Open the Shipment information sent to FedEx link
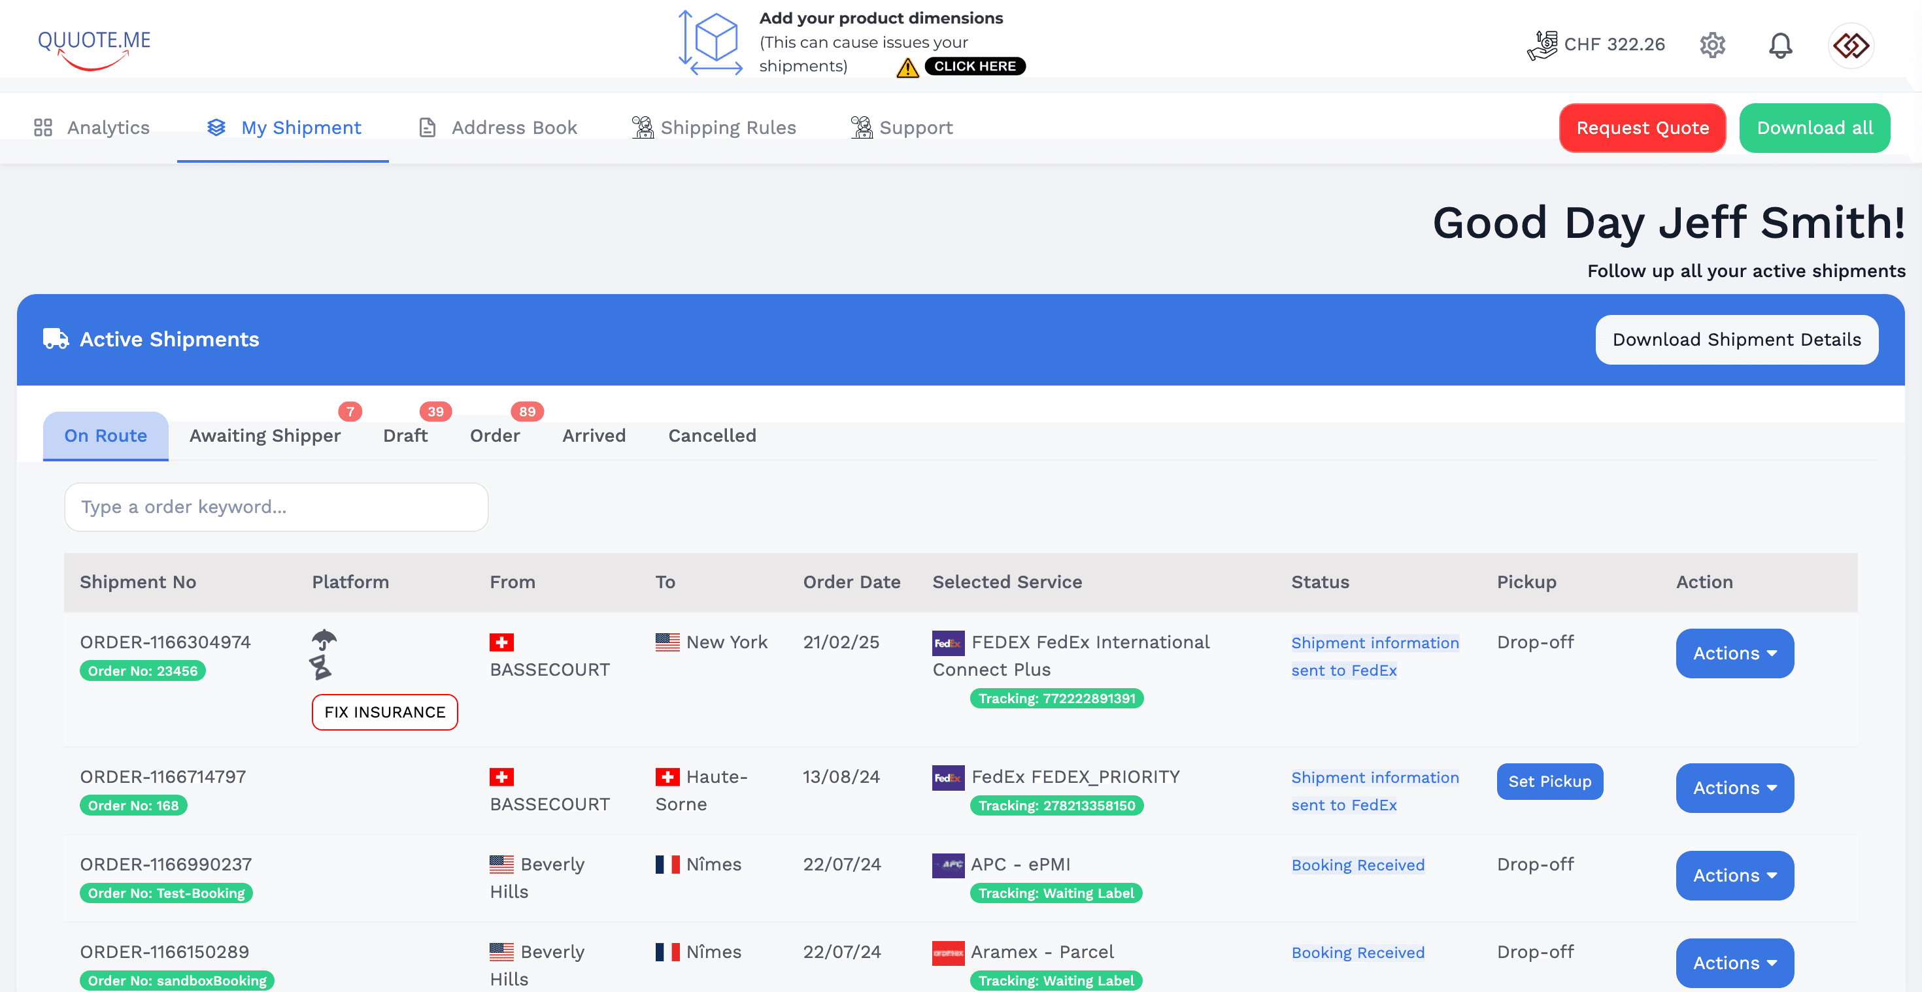The image size is (1922, 992). [x=1375, y=656]
